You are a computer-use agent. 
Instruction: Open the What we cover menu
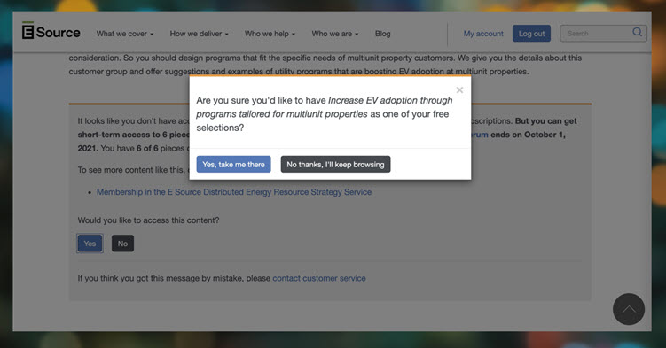[124, 34]
